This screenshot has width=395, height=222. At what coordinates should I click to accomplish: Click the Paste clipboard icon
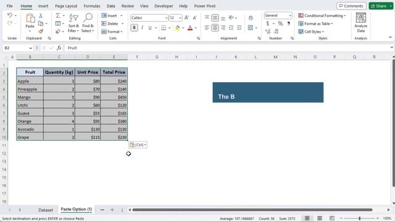point(30,18)
